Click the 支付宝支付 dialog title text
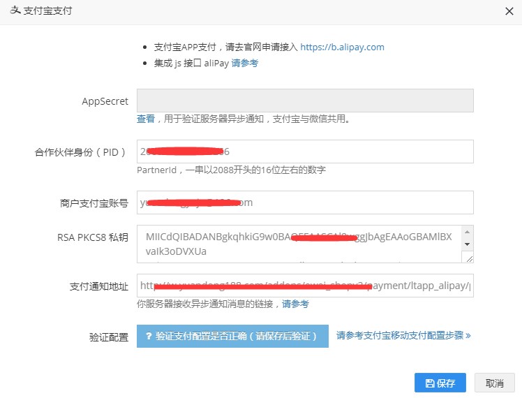522x398 pixels. coord(47,10)
